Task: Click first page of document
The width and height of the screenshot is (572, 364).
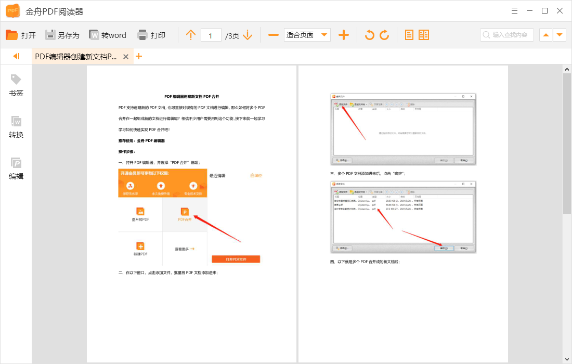Action: pyautogui.click(x=191, y=214)
